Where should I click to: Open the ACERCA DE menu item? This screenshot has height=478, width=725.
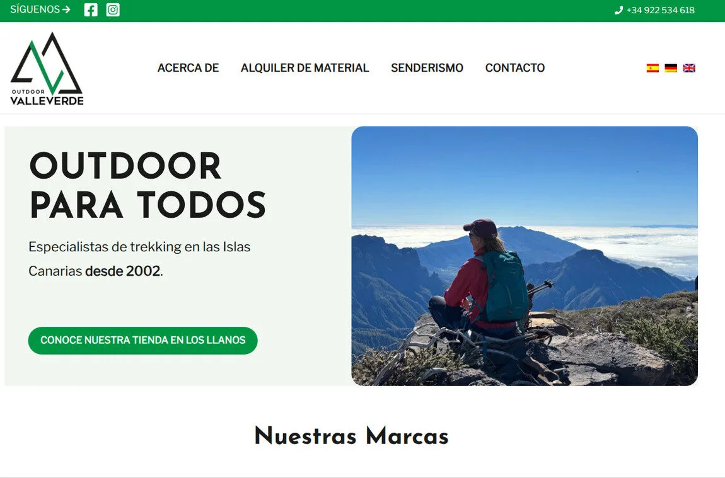pos(188,68)
